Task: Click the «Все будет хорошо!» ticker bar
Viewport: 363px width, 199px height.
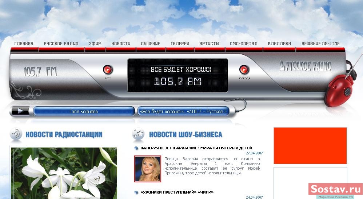Action: (183, 111)
